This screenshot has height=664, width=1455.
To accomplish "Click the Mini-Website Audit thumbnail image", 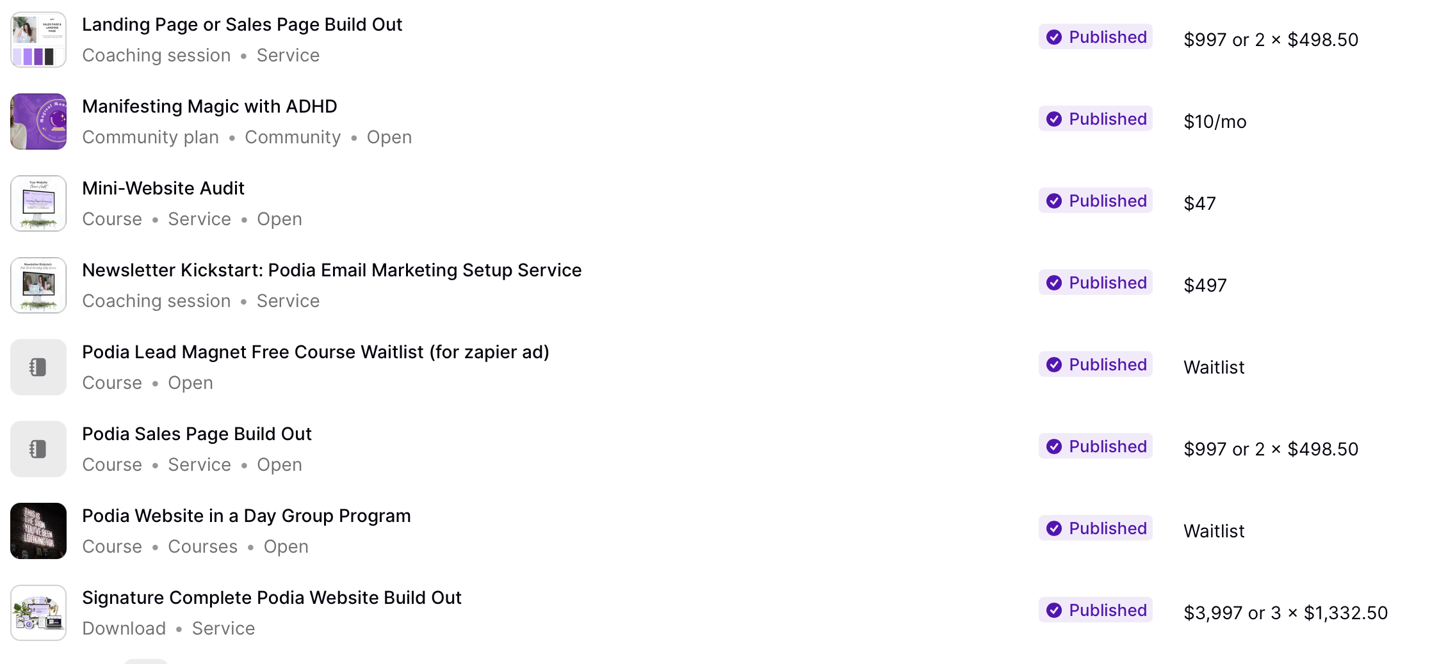I will pyautogui.click(x=38, y=203).
